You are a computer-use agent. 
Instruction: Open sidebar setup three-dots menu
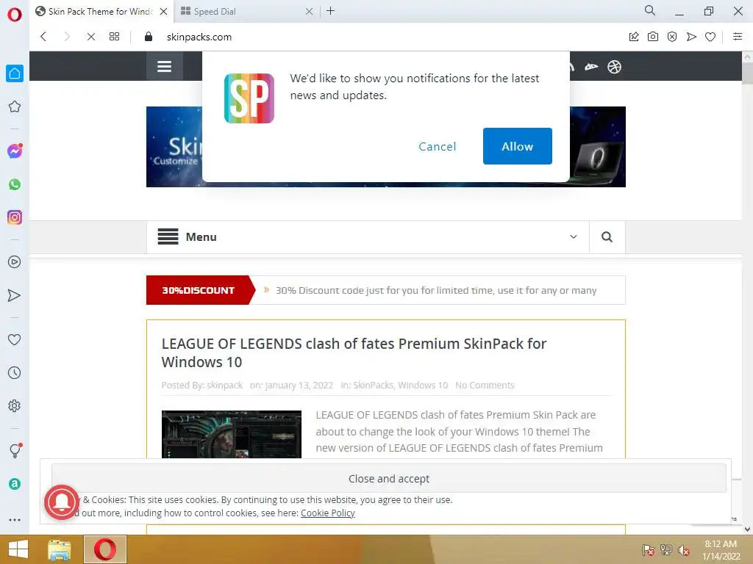[x=15, y=520]
